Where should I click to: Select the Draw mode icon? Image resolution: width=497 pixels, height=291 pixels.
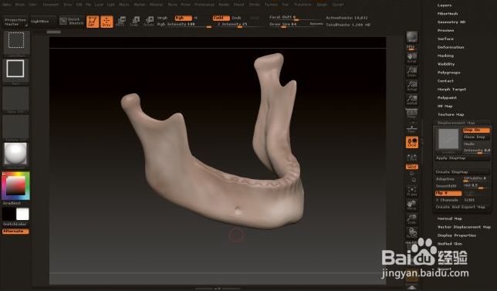106,22
